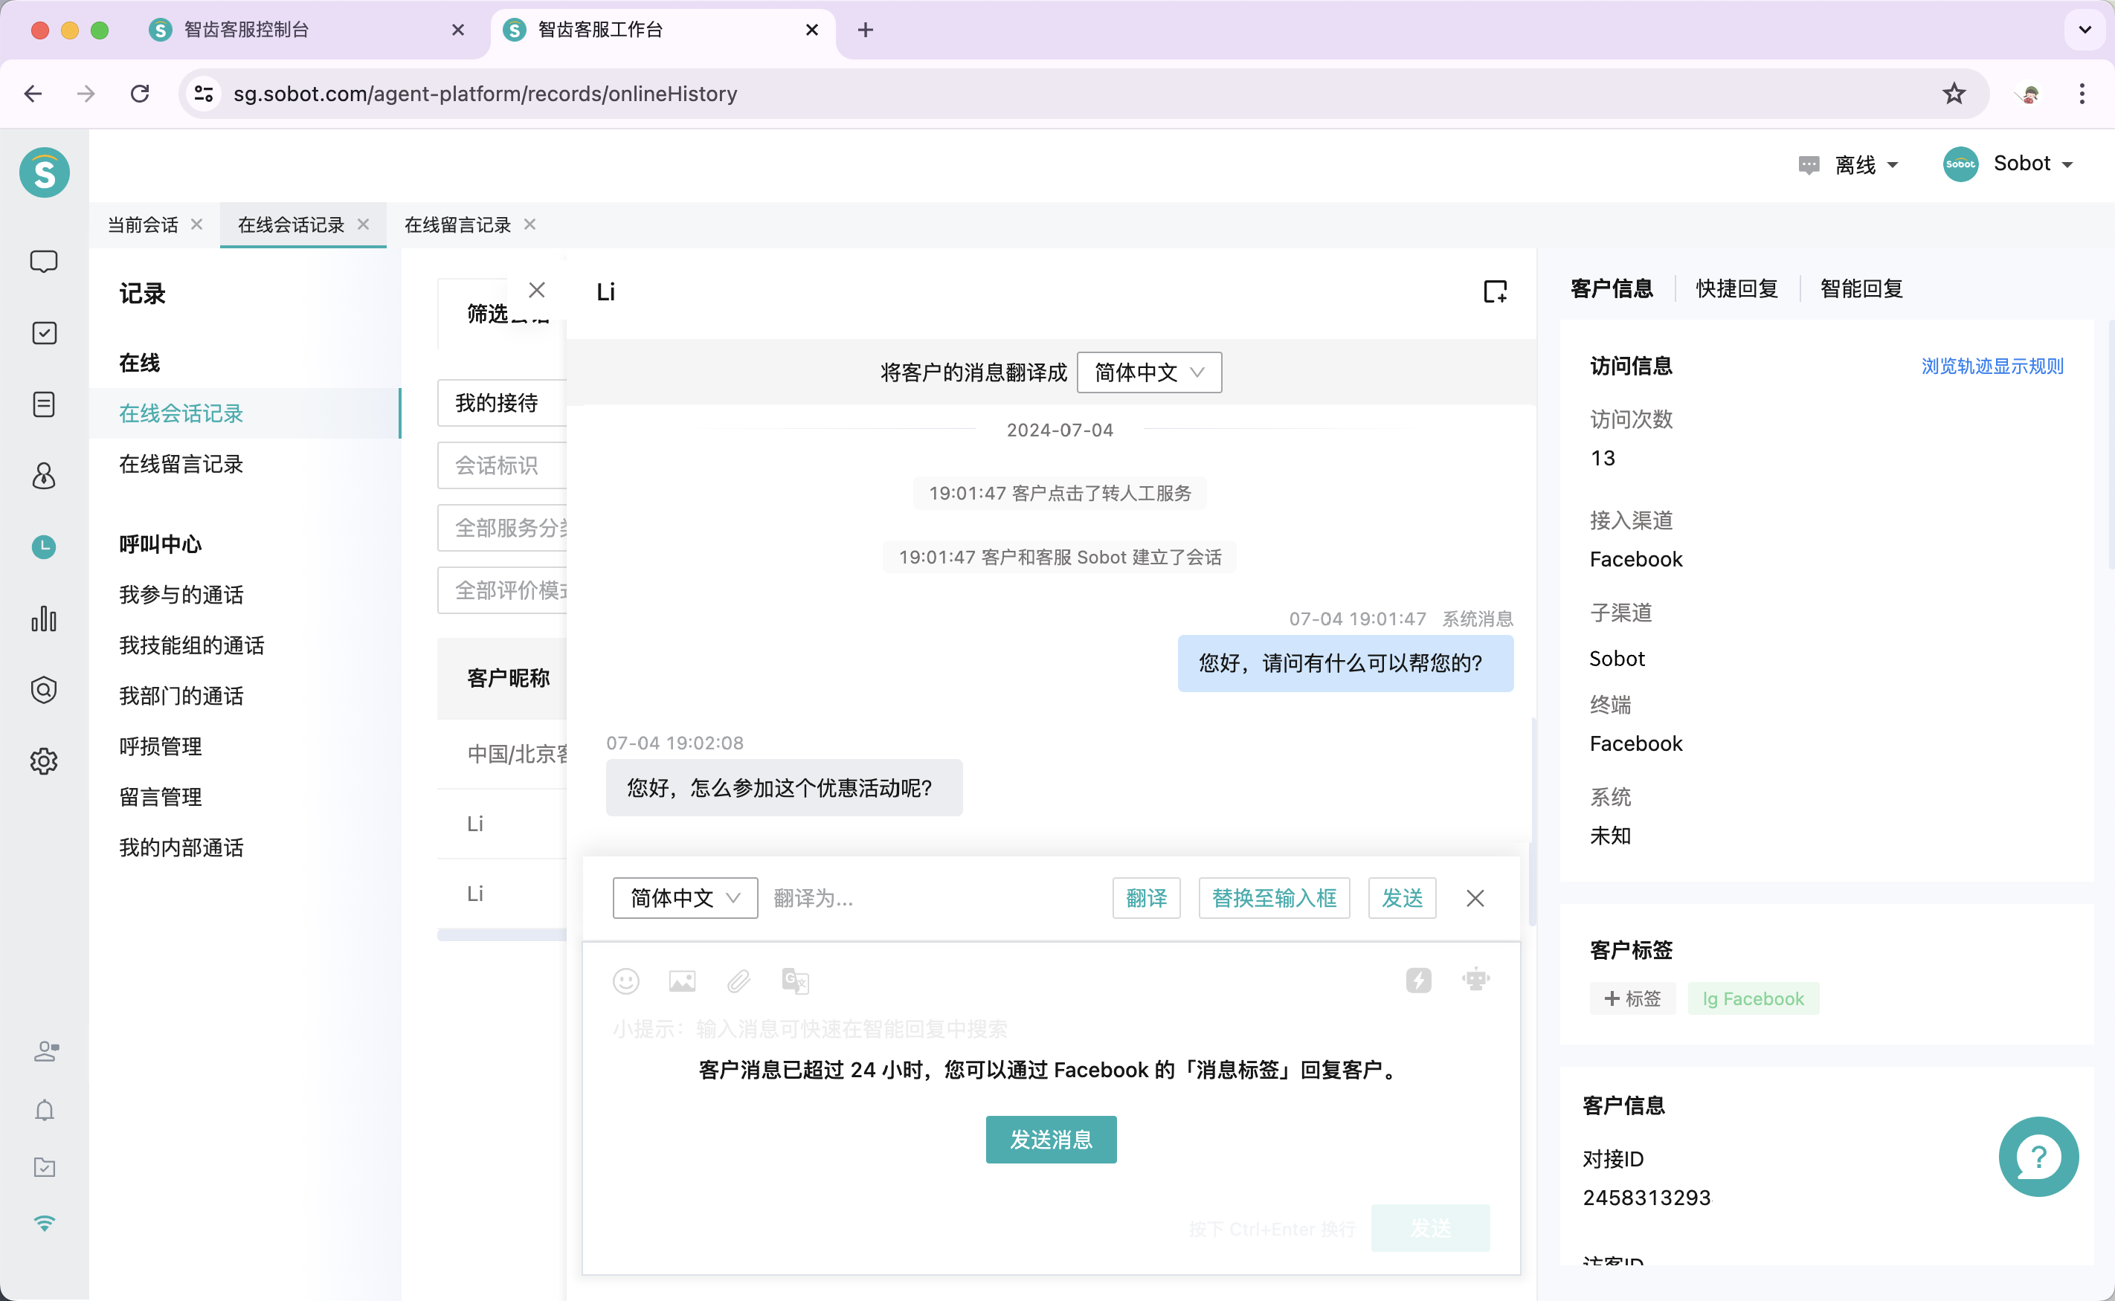Open the statistics bar chart sidebar icon

click(44, 618)
